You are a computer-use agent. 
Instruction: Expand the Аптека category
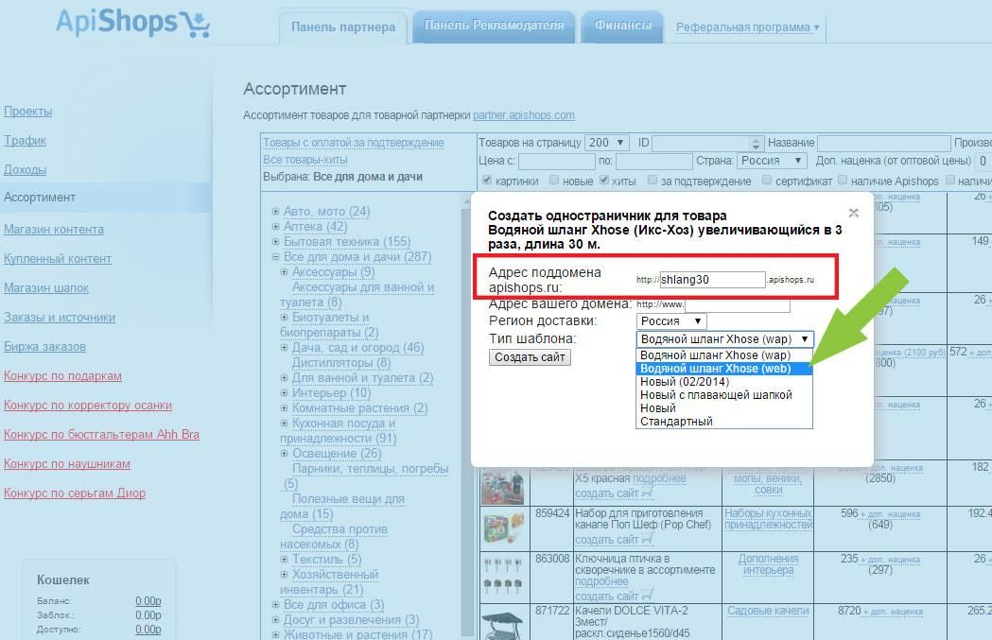[275, 226]
